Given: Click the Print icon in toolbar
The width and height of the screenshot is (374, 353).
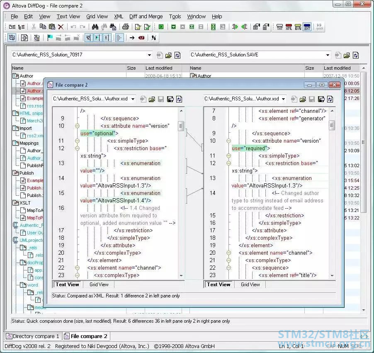Looking at the screenshot, I should pyautogui.click(x=126, y=27).
